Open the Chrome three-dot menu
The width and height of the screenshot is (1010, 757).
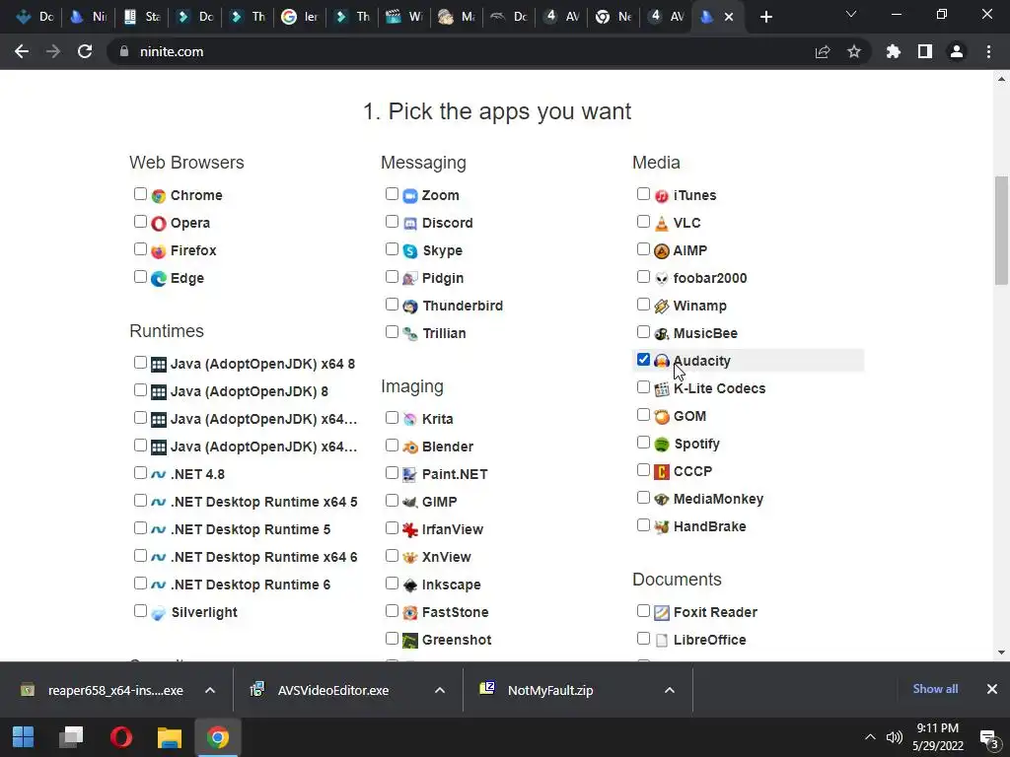tap(988, 51)
